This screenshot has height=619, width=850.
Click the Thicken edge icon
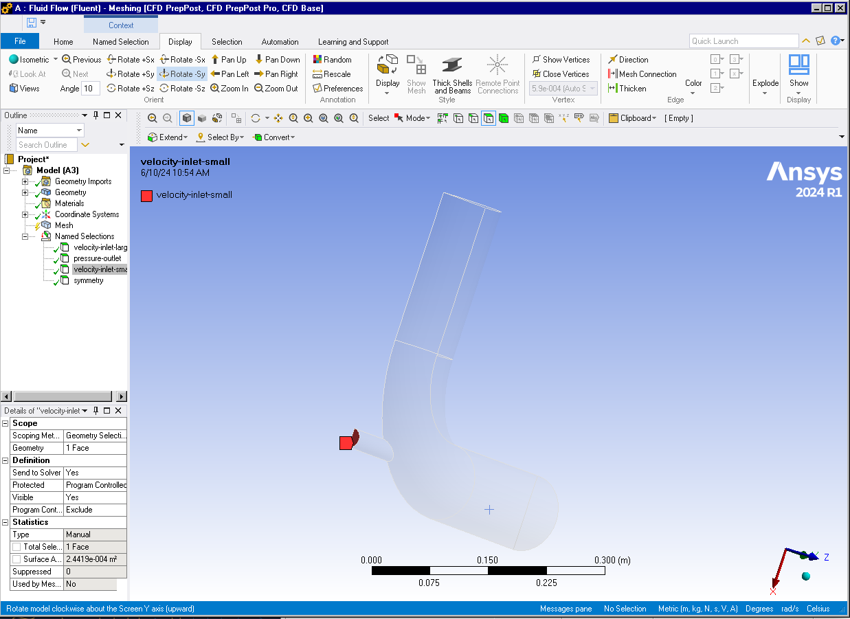point(613,89)
